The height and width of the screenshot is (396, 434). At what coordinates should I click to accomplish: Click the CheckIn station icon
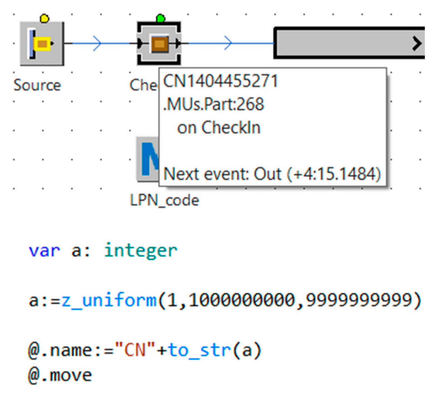pyautogui.click(x=159, y=44)
